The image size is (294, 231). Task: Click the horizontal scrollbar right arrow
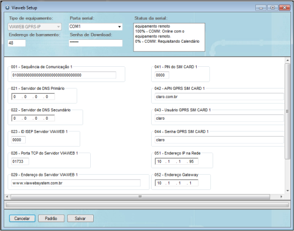(281, 196)
